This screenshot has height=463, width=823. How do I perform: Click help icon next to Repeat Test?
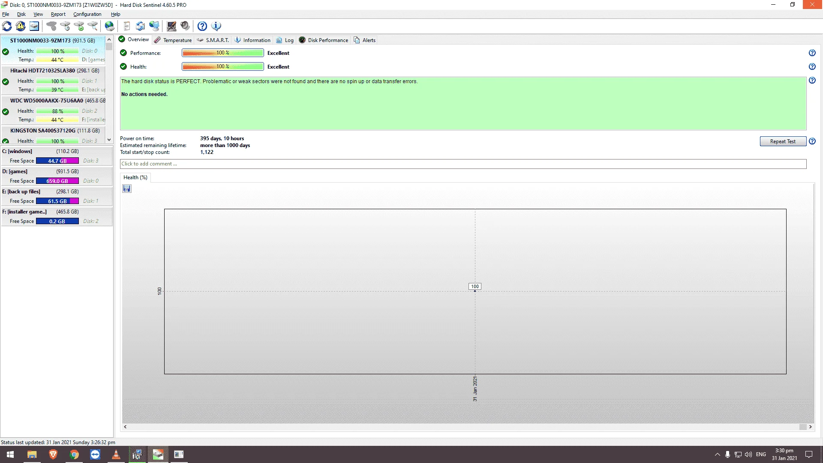tap(812, 141)
